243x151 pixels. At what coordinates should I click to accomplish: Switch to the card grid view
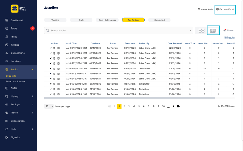201,30
